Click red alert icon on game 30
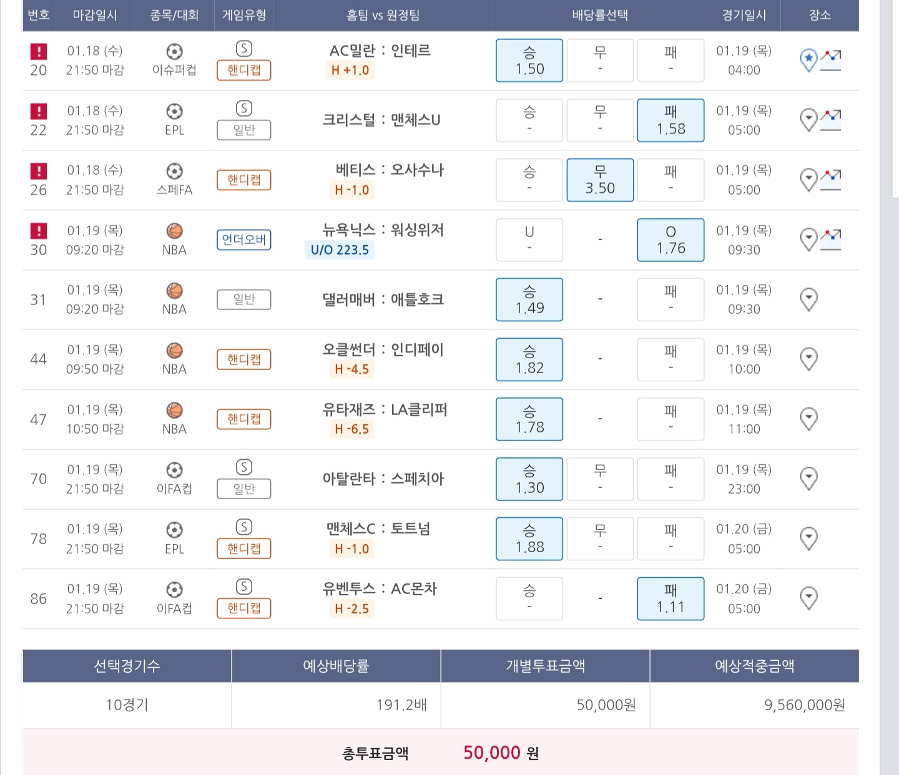This screenshot has height=775, width=899. 39,231
